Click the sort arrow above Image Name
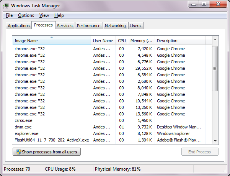Image resolution: width=230 pixels, height=176 pixels. (x=52, y=37)
